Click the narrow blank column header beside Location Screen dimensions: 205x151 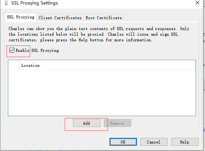coord(14,65)
